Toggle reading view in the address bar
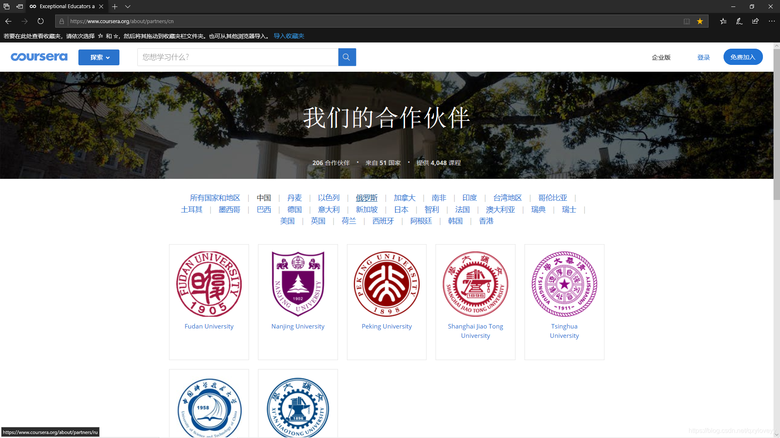This screenshot has width=780, height=438. pyautogui.click(x=686, y=21)
